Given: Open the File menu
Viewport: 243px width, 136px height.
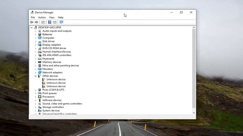Looking at the screenshot, I should click(x=33, y=17).
